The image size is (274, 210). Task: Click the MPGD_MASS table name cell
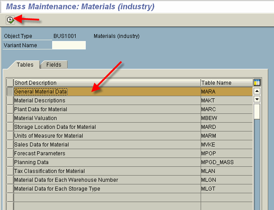point(217,162)
